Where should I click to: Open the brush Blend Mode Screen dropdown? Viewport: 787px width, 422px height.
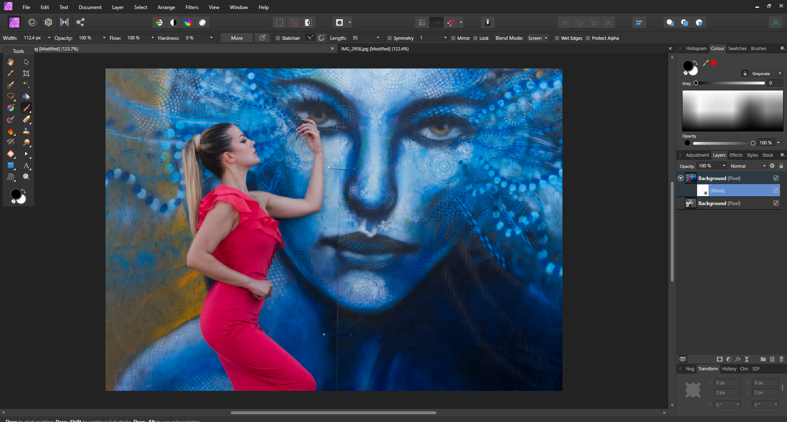(x=537, y=38)
